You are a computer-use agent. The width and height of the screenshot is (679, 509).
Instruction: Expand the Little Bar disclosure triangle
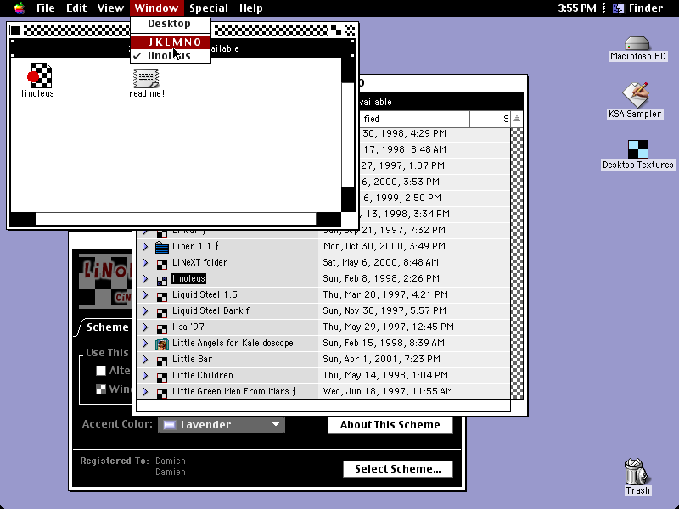click(x=145, y=359)
